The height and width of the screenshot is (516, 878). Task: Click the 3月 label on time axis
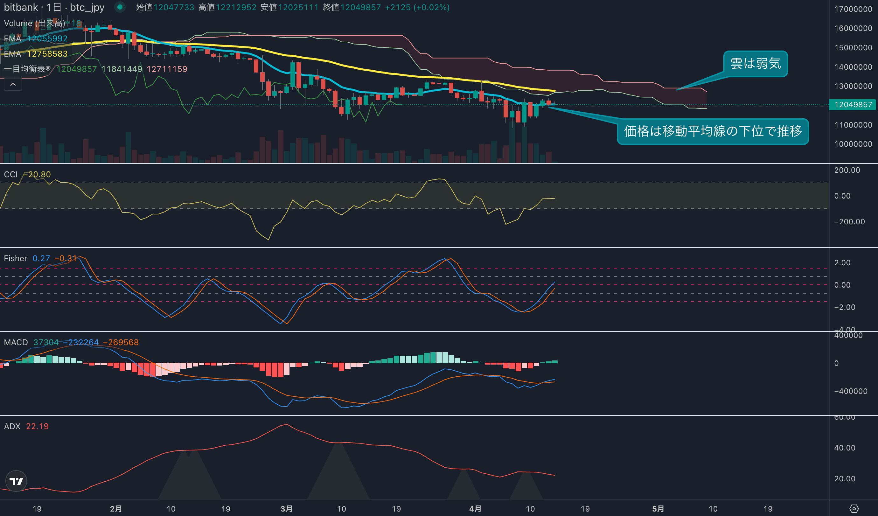[x=286, y=509]
